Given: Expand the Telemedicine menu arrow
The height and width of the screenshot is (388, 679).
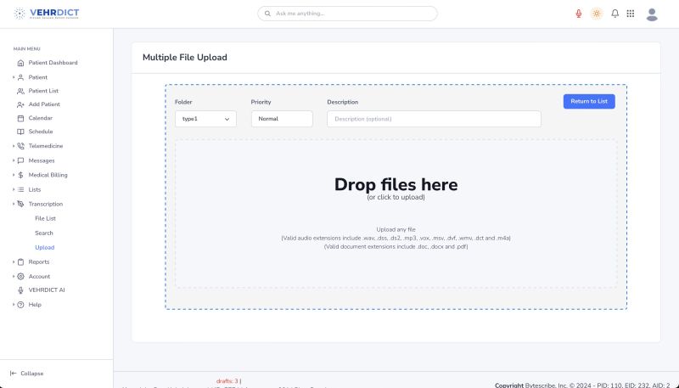Looking at the screenshot, I should pos(14,146).
